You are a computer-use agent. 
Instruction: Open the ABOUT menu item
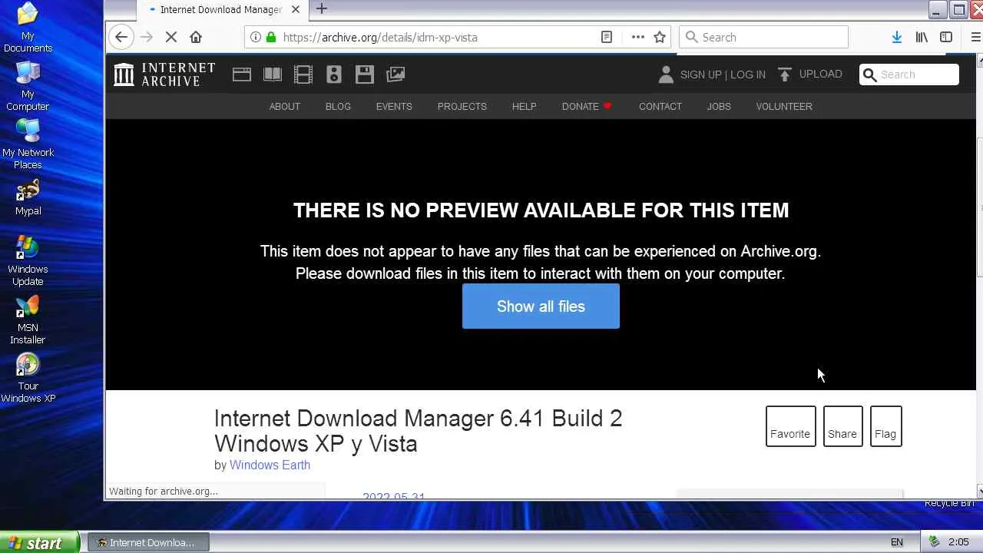coord(285,106)
